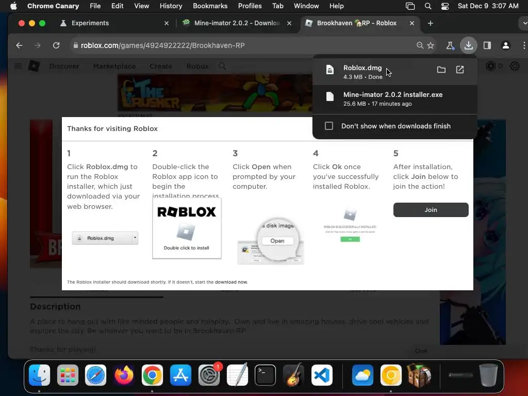Open App Store from the Dock
Viewport: 528px width, 396px height.
[181, 375]
